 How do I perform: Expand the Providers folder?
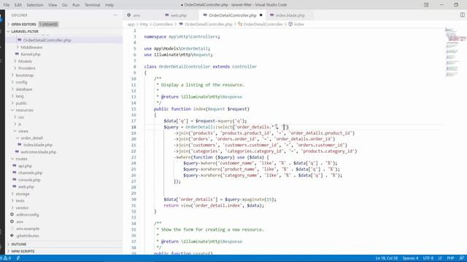point(15,68)
